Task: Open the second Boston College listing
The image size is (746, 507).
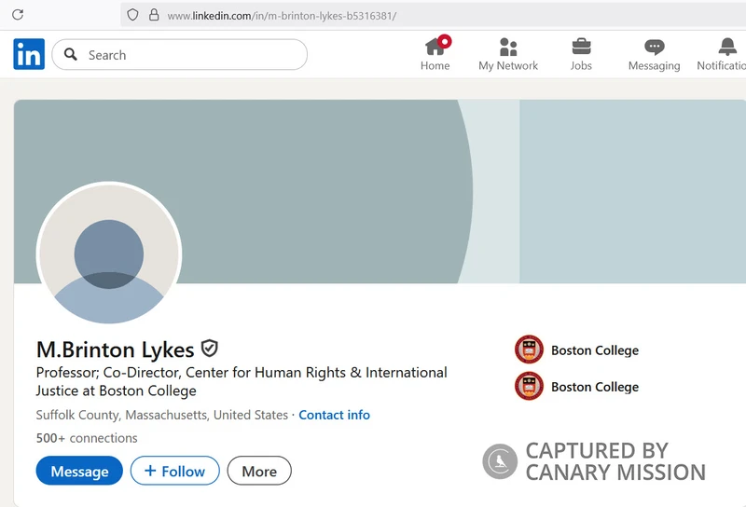Action: (576, 386)
